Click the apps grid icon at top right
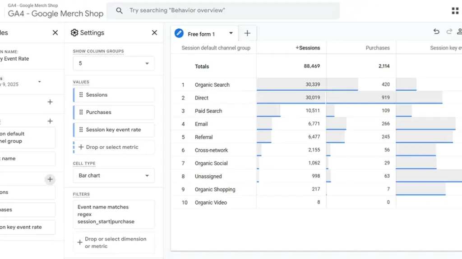 455,11
